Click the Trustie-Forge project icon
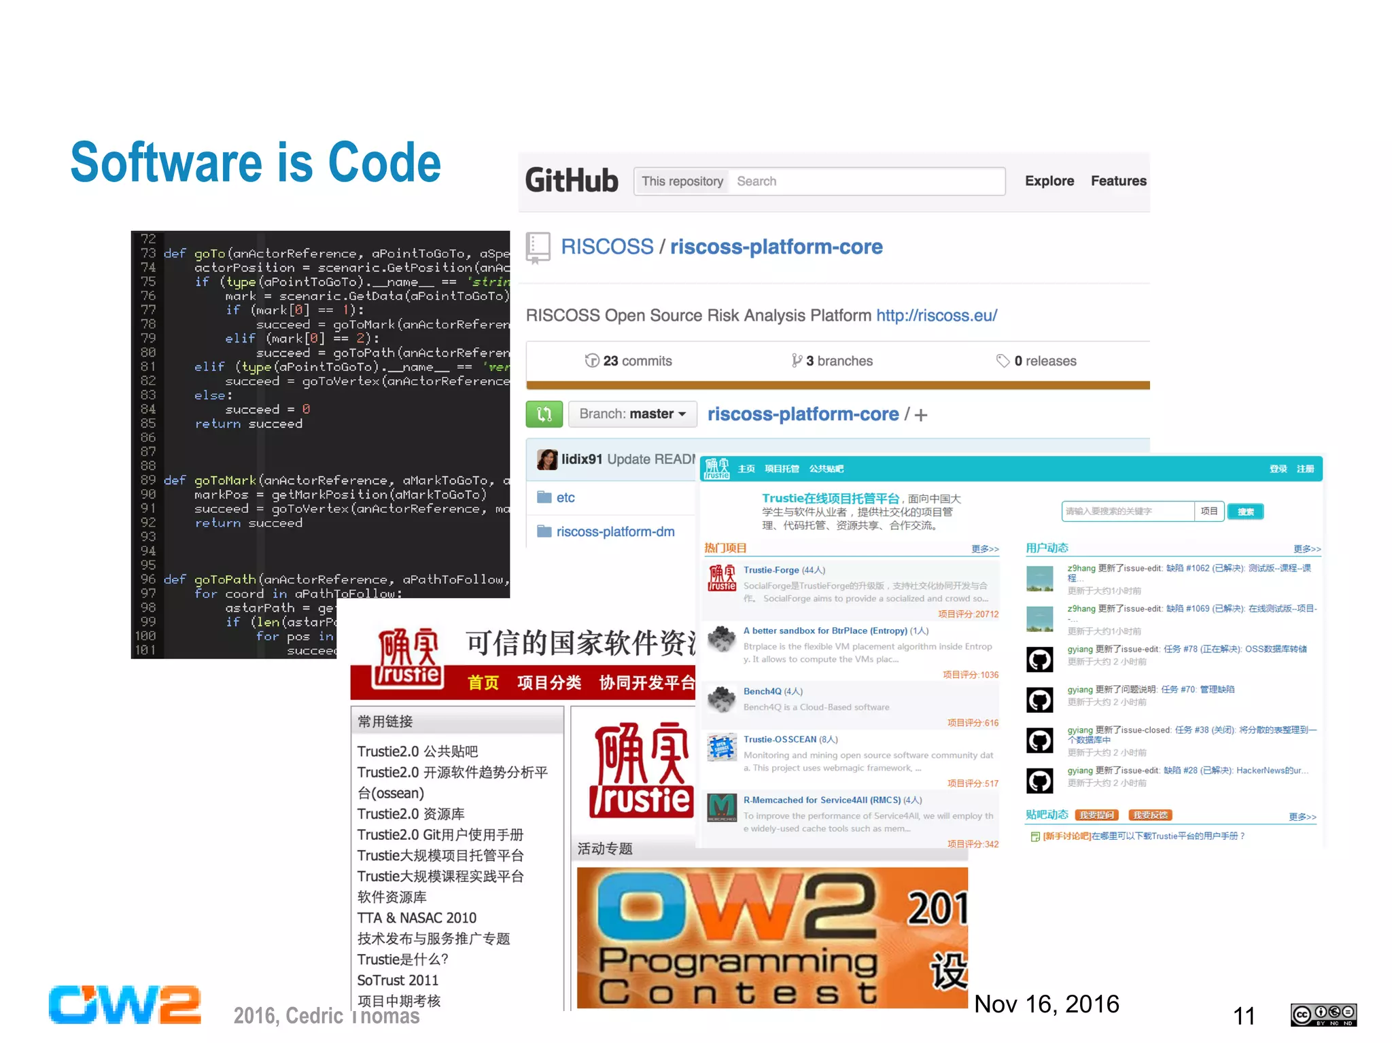1392x1043 pixels. [x=722, y=578]
